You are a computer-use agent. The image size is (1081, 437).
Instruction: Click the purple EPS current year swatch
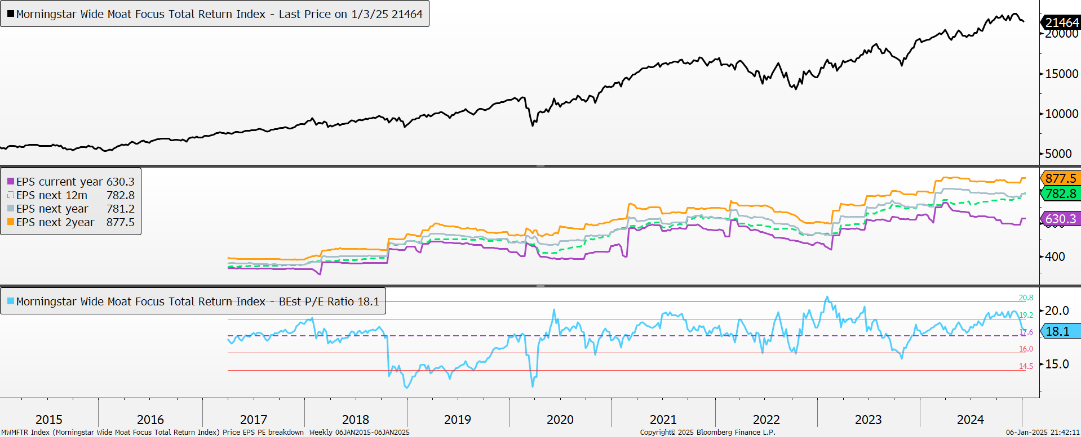[x=11, y=182]
